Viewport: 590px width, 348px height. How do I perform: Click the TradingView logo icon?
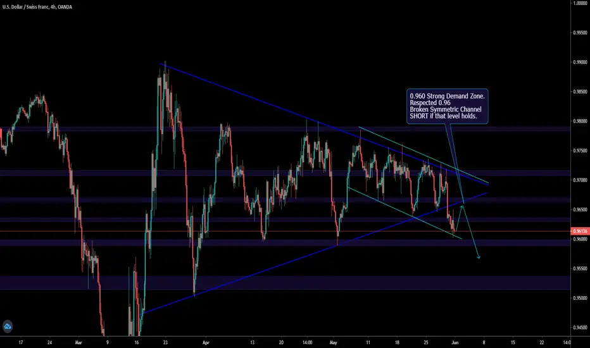tap(8, 326)
